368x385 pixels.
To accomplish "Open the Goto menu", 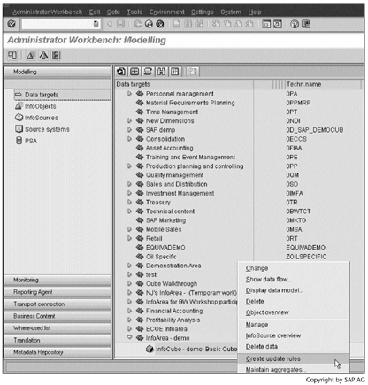I will (x=113, y=12).
